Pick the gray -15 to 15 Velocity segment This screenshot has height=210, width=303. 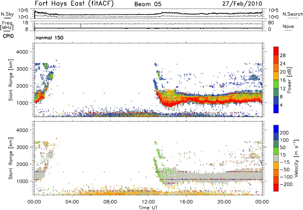pos(276,158)
